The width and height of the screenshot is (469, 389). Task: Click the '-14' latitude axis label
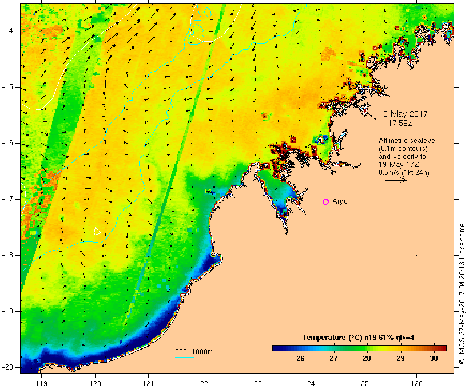tap(7, 31)
